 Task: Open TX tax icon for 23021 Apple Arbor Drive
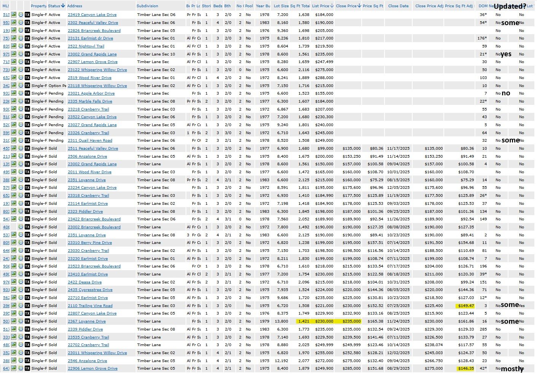pyautogui.click(x=27, y=93)
